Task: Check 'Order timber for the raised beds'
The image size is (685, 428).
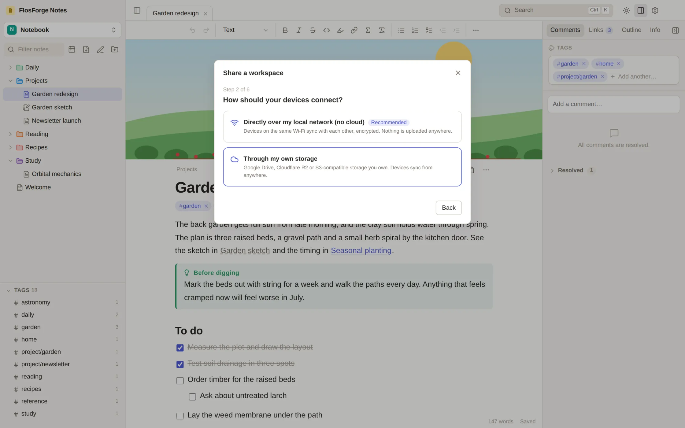Action: pyautogui.click(x=180, y=381)
